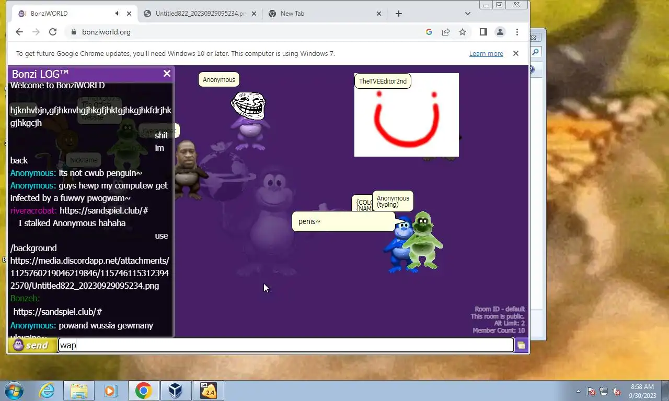This screenshot has width=669, height=401.
Task: Bookmark this tab with the star icon
Action: click(x=463, y=32)
